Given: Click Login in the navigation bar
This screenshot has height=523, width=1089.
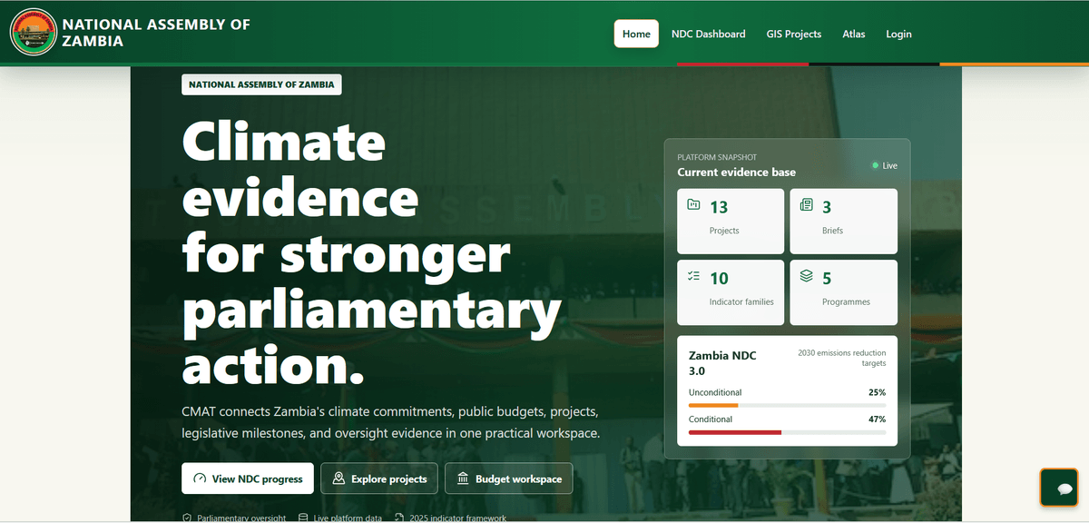Looking at the screenshot, I should pos(898,34).
